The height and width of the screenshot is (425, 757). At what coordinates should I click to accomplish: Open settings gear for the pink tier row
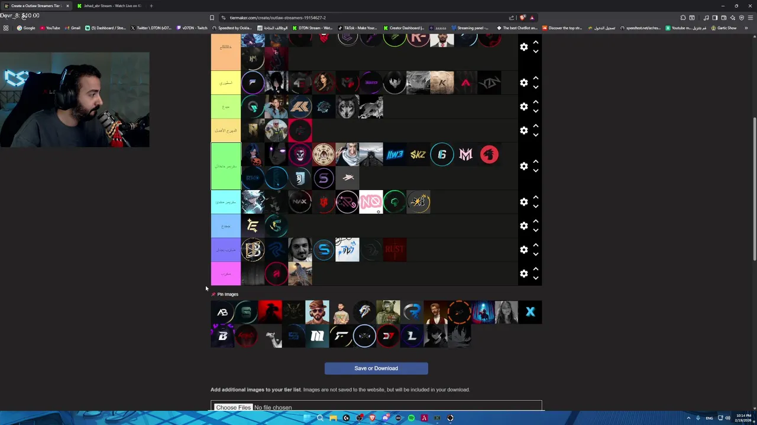pyautogui.click(x=524, y=274)
